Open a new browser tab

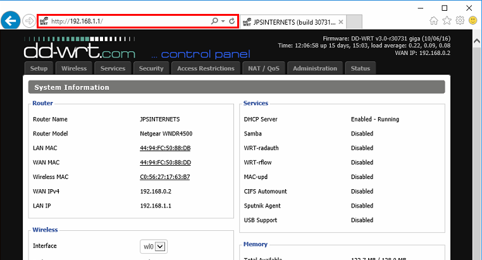(x=354, y=22)
